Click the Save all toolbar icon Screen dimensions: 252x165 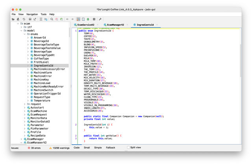tap(30, 19)
